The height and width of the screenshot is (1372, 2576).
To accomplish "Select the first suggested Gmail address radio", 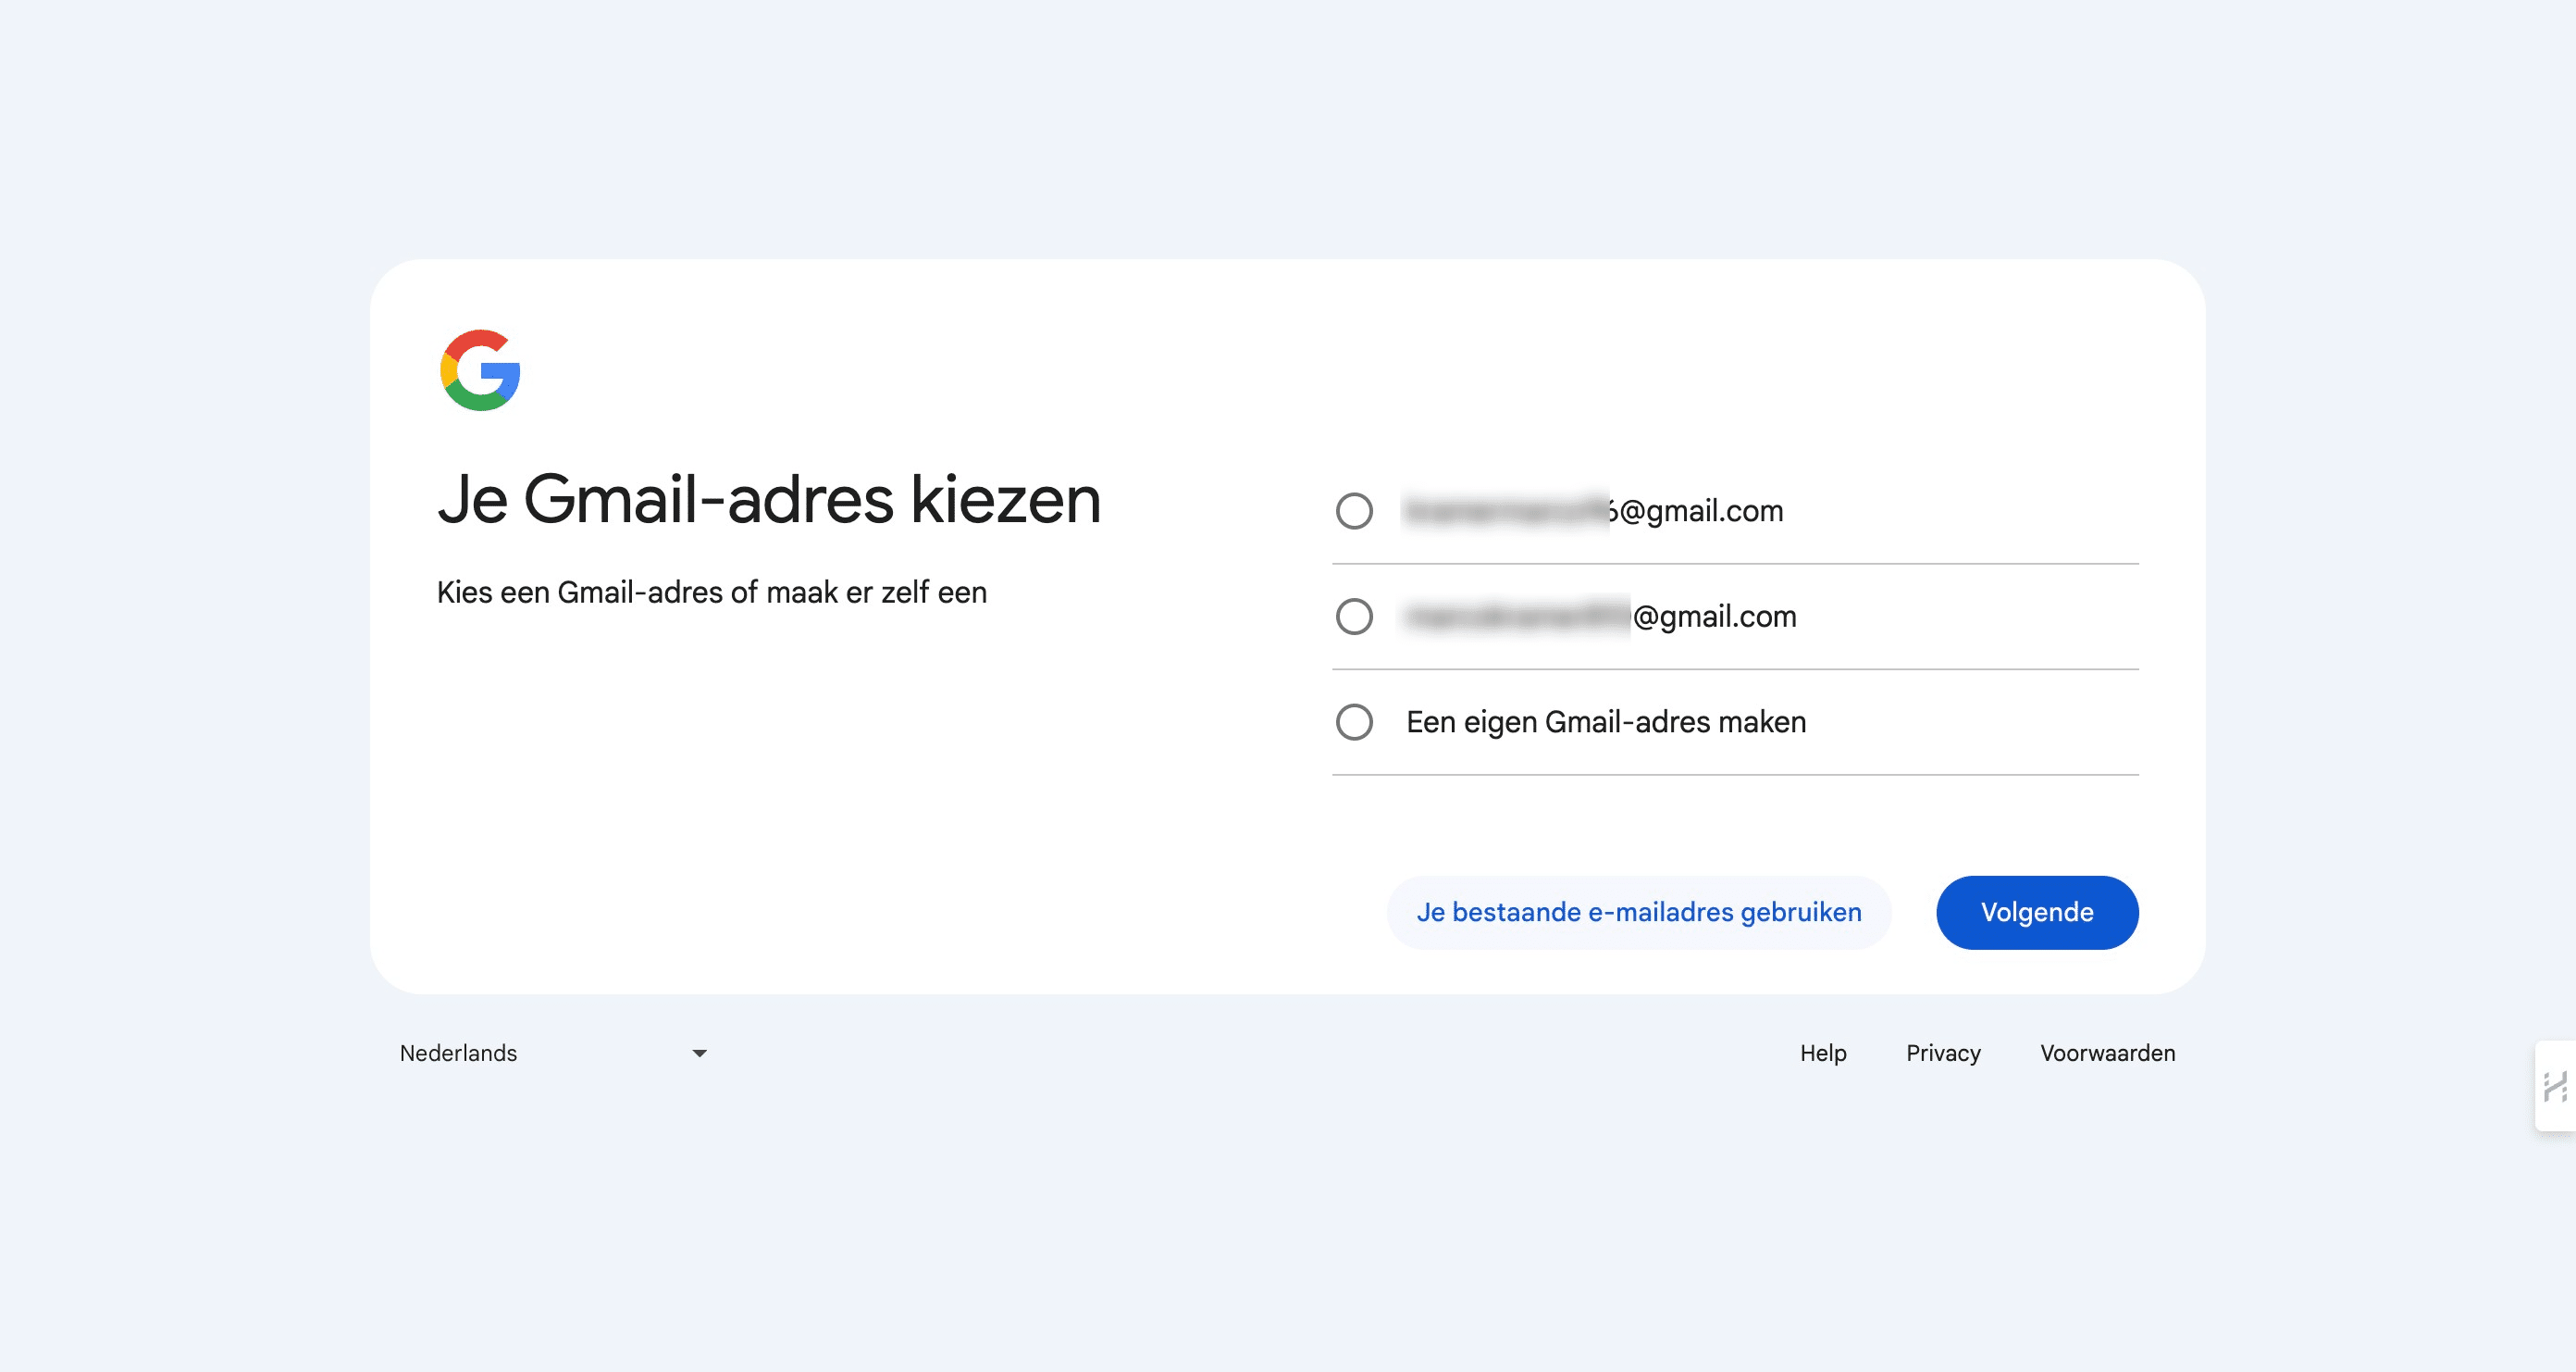I will coord(1354,511).
